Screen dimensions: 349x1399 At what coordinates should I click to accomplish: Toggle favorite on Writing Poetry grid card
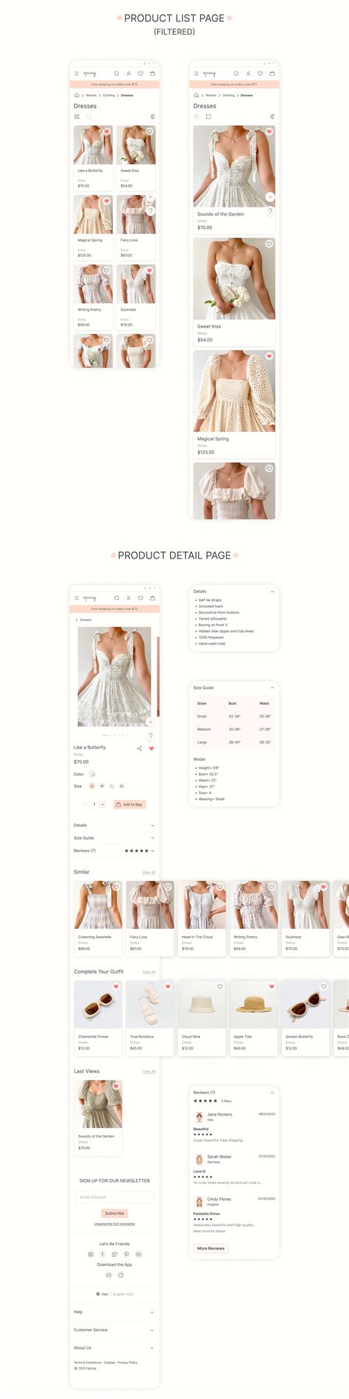(107, 271)
